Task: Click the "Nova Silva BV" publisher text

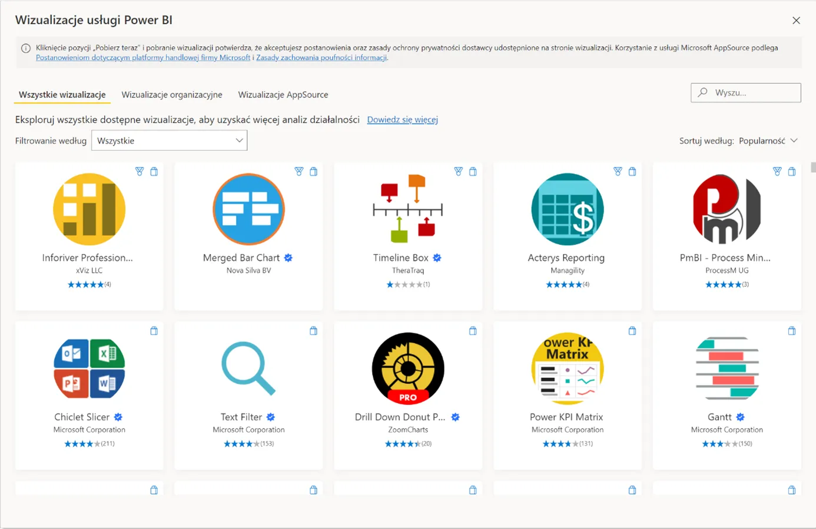Action: click(249, 270)
